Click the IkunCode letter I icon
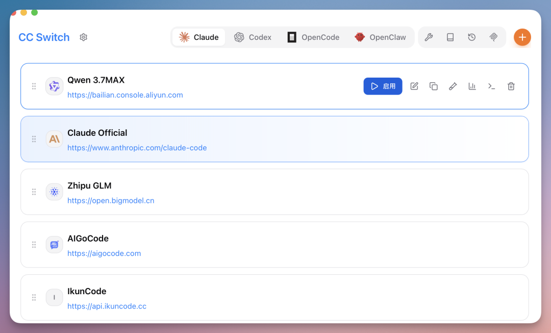Screen dimensions: 551x333 coord(55,297)
